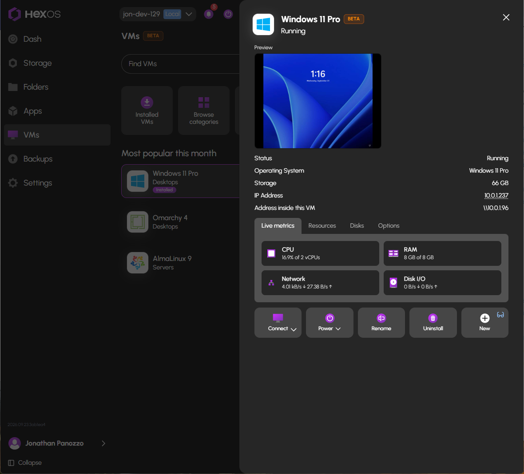Click the Jonathan Panozzo avatar
The image size is (524, 474).
15,443
